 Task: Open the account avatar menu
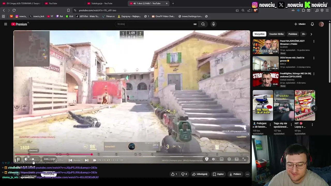(x=321, y=24)
